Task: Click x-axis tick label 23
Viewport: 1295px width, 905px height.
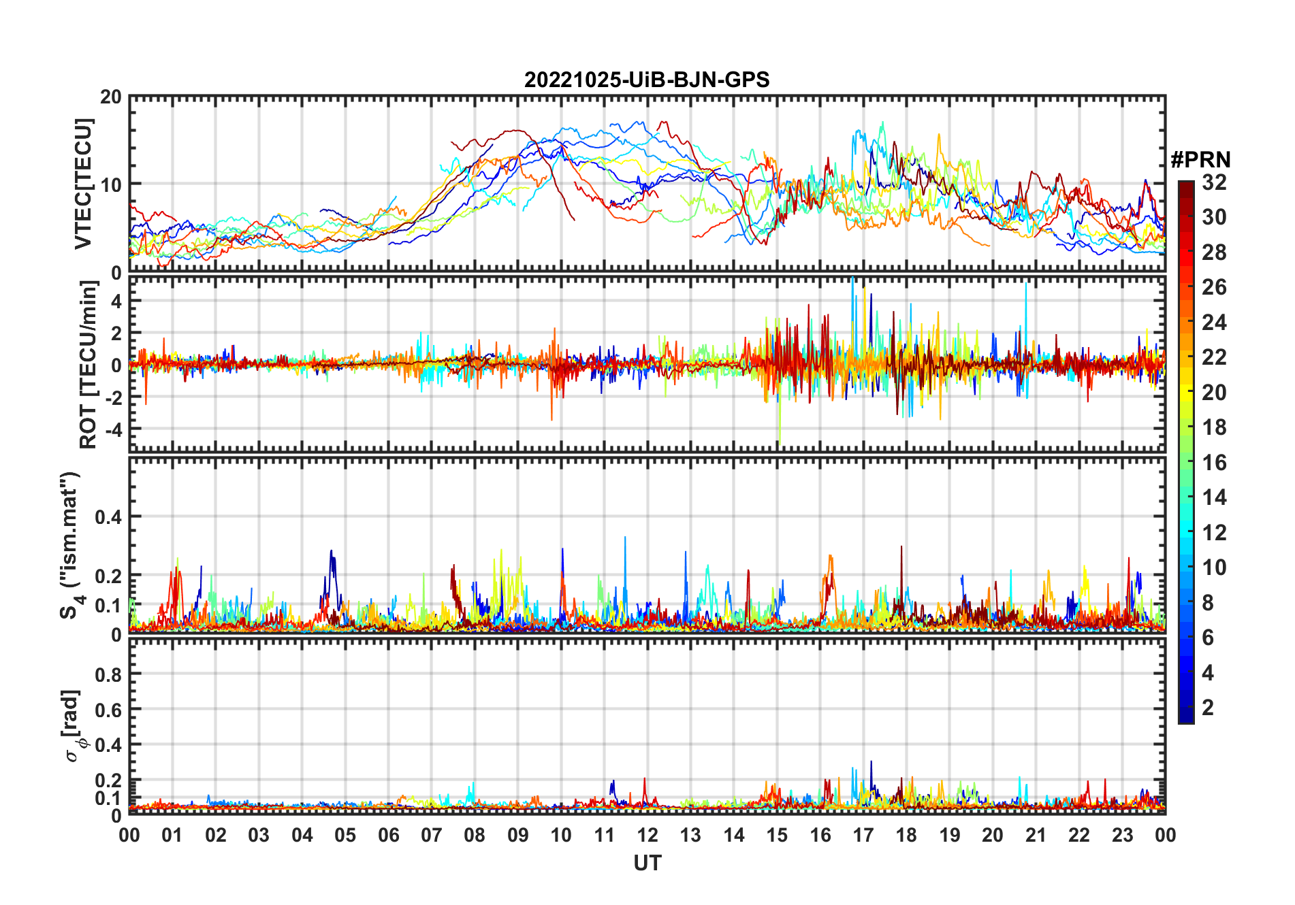Action: pos(1123,835)
